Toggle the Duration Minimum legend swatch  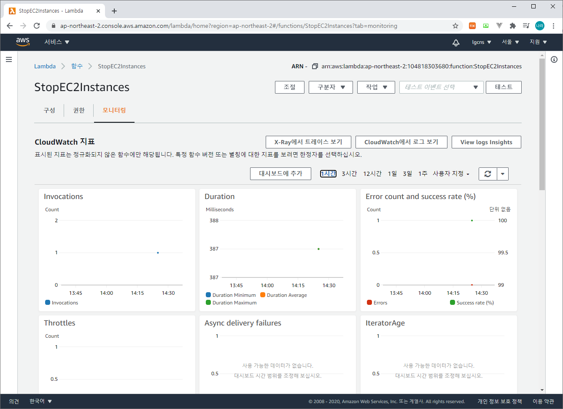pos(208,295)
